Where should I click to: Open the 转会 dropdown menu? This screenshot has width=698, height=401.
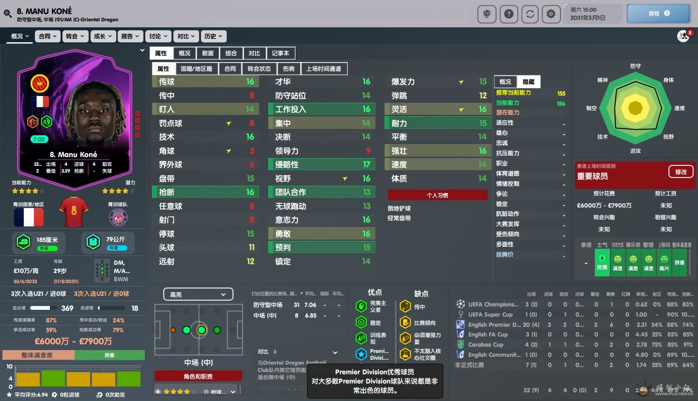pyautogui.click(x=75, y=36)
